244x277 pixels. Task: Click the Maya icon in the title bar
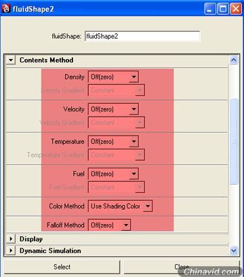tap(6, 9)
